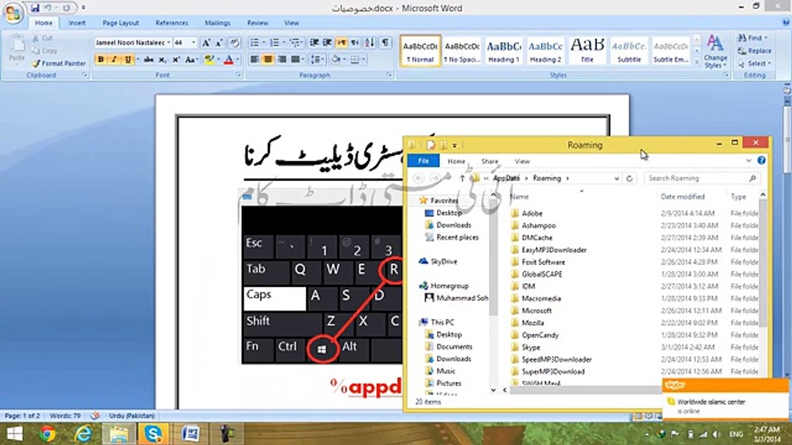Switch to References tab
This screenshot has height=445, width=792.
tap(172, 23)
